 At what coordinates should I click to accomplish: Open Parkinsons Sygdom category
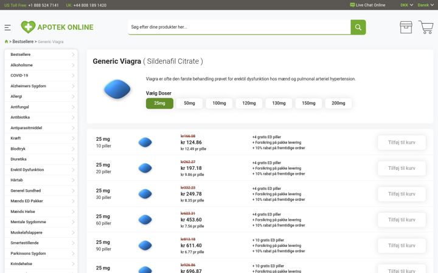tap(41, 253)
